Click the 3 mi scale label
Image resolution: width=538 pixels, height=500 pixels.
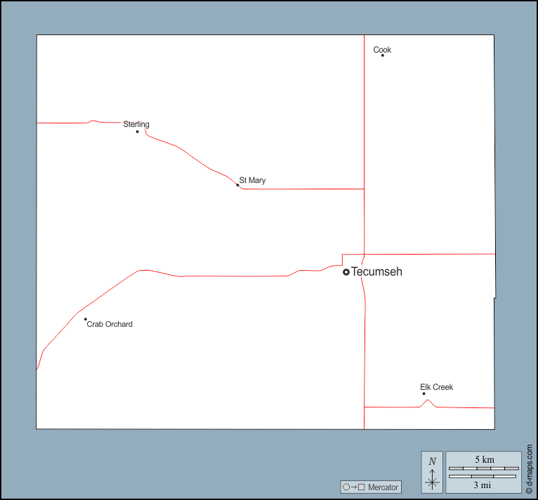point(483,485)
